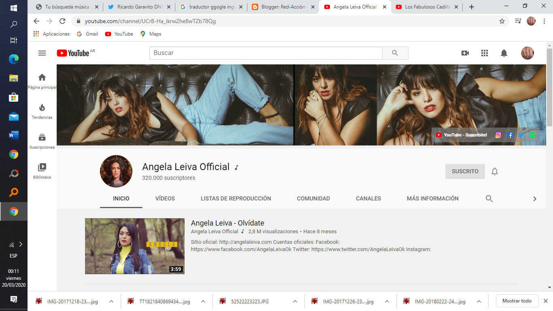This screenshot has width=553, height=311.
Task: Open Word from the taskbar
Action: click(x=13, y=135)
